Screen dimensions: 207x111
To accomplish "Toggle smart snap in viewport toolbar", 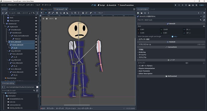I will click(x=72, y=13).
